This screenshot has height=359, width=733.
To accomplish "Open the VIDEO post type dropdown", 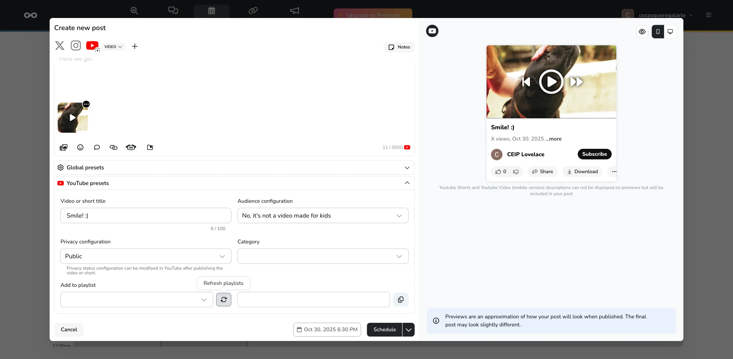I will tap(113, 47).
